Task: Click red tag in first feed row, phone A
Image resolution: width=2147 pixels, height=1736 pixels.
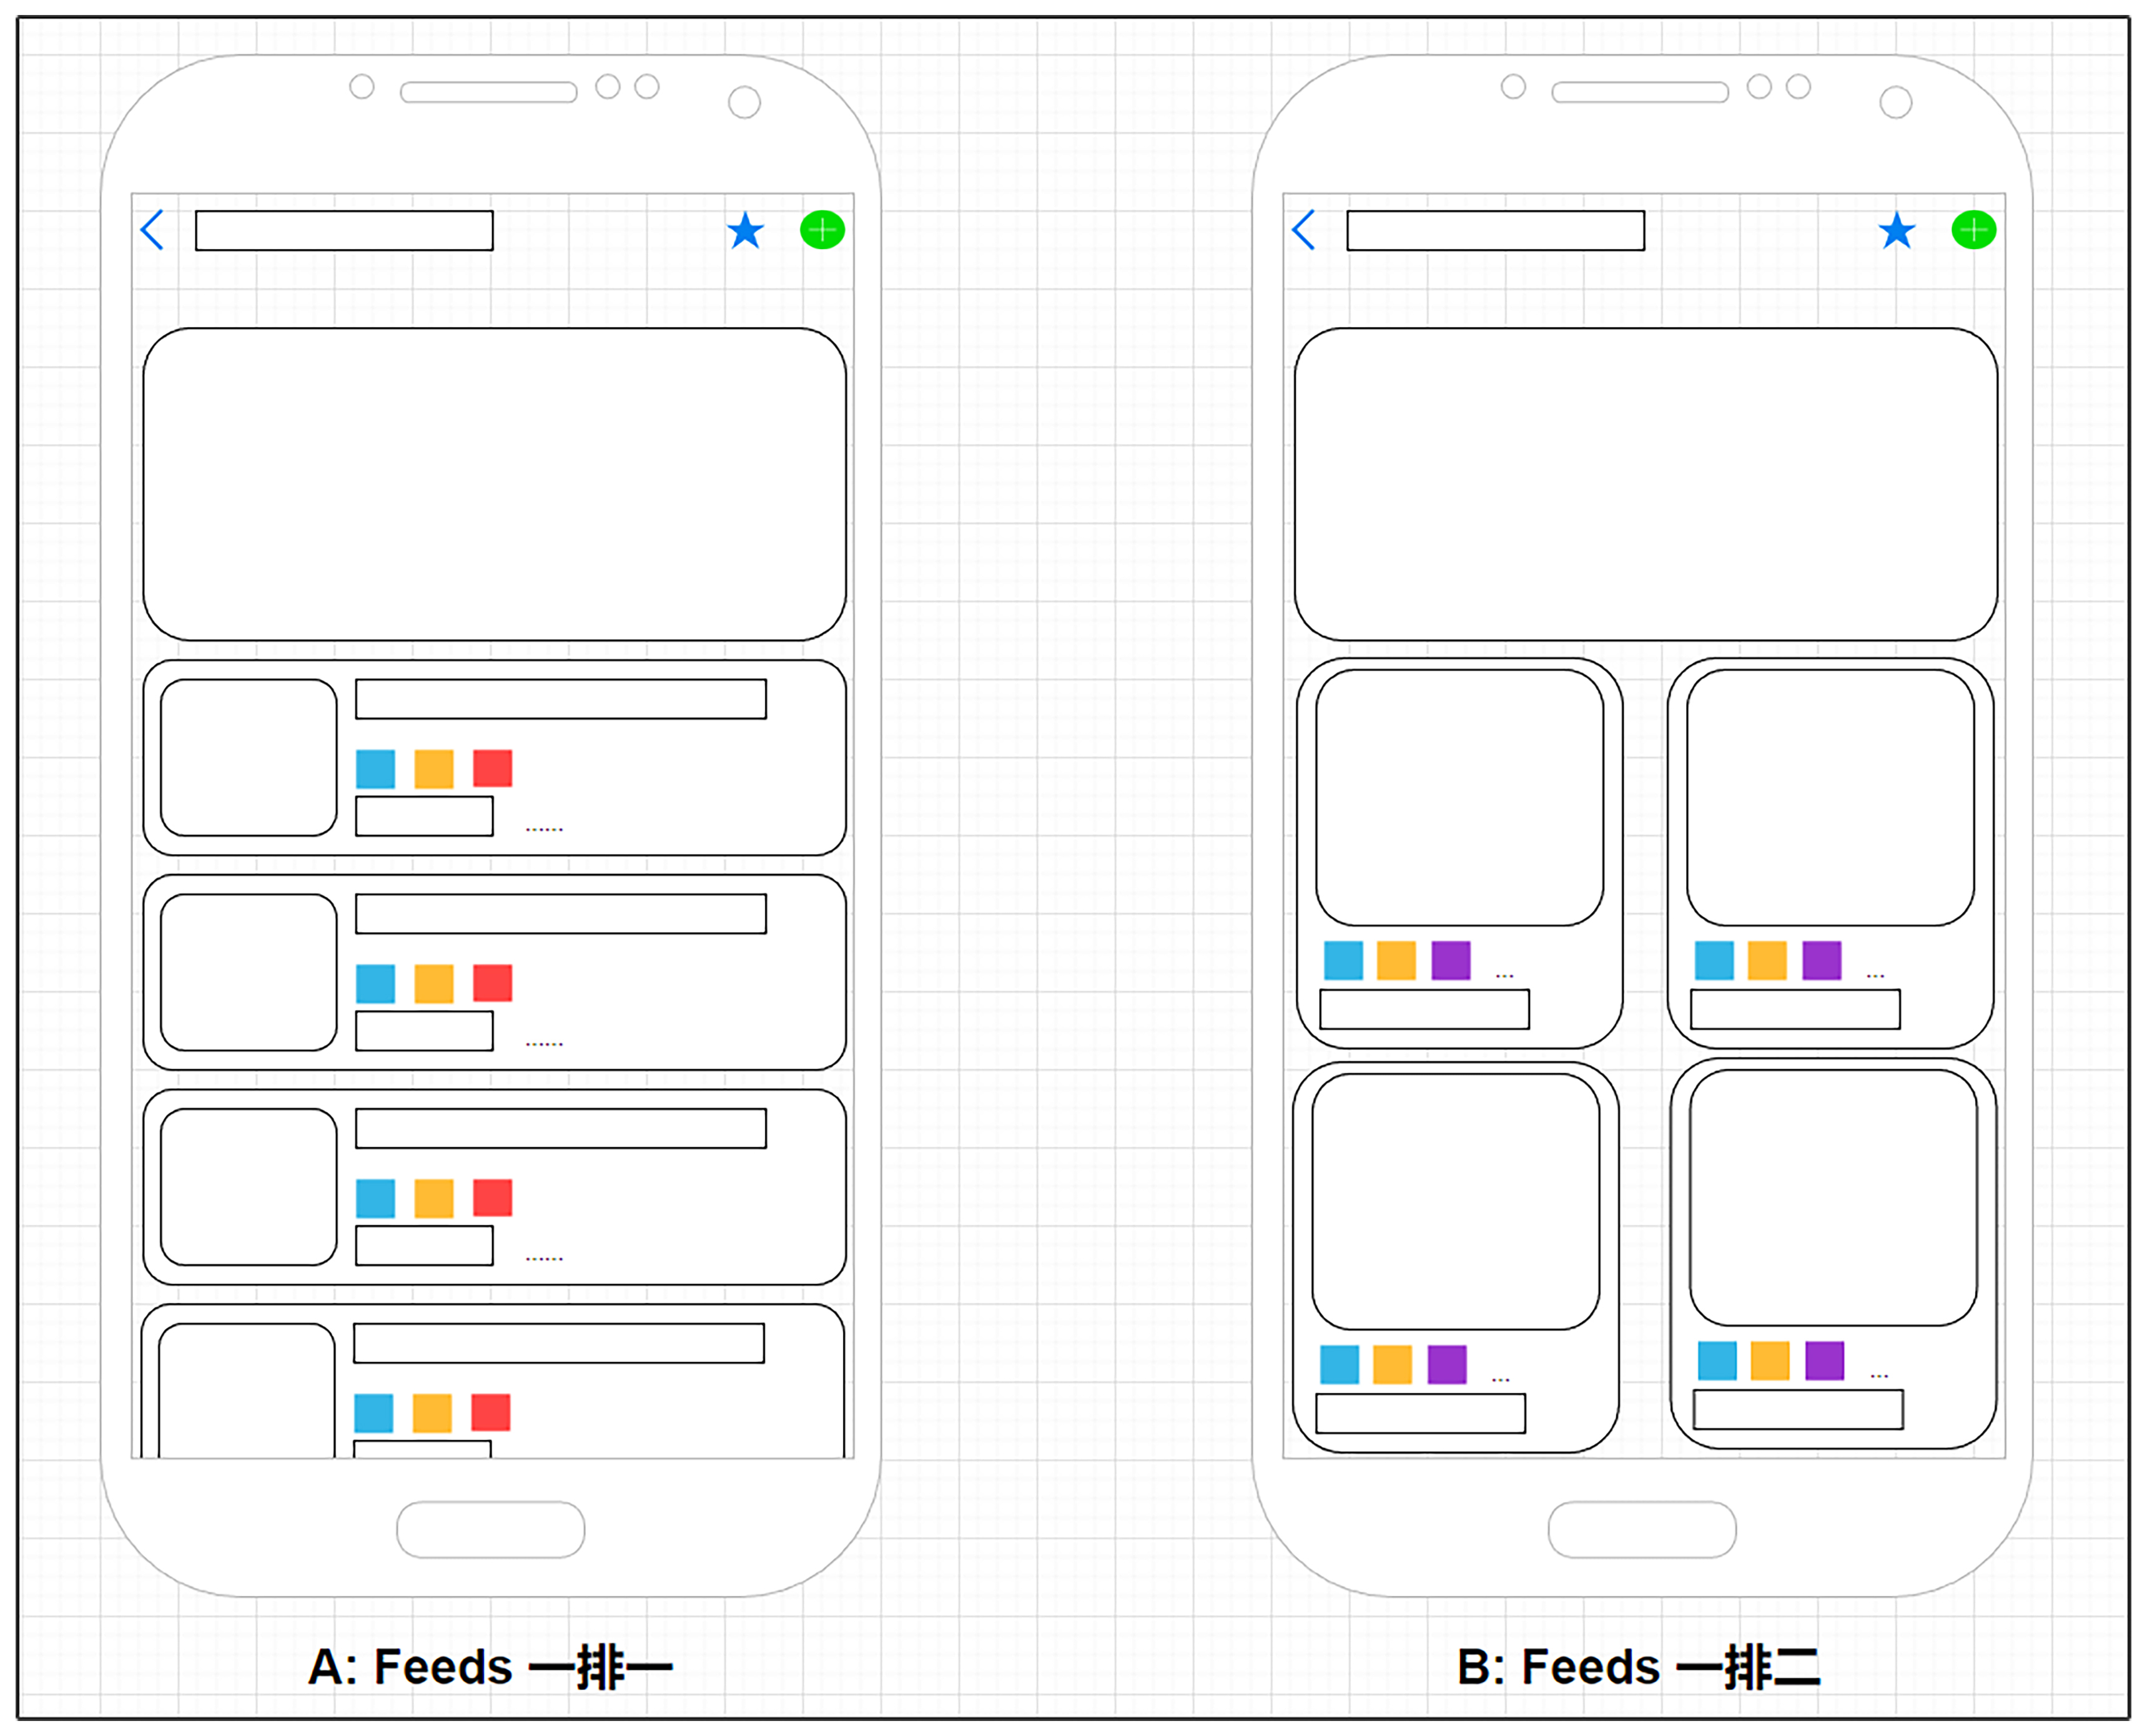Action: [x=492, y=768]
